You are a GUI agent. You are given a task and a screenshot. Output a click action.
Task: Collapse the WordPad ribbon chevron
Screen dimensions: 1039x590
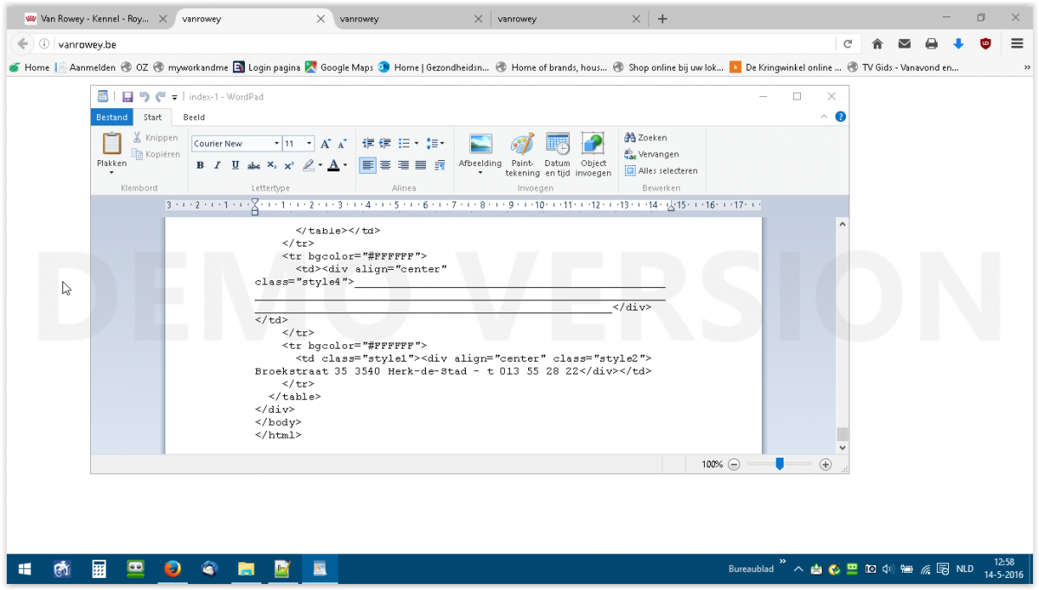tap(824, 118)
